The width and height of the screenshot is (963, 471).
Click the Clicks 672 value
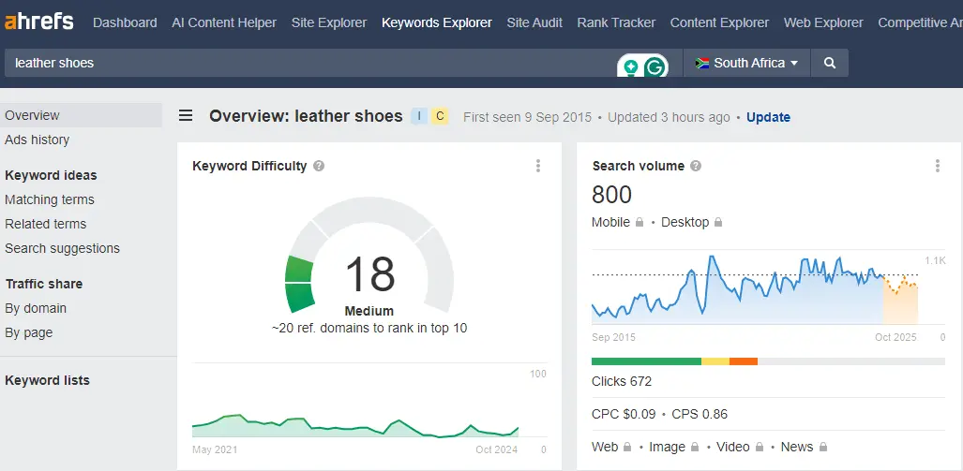pos(622,381)
